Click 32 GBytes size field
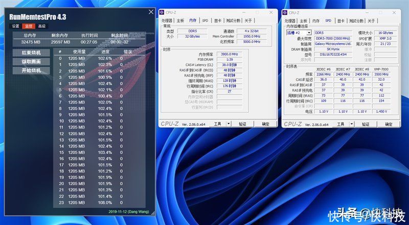The image size is (409, 225). pos(193,36)
